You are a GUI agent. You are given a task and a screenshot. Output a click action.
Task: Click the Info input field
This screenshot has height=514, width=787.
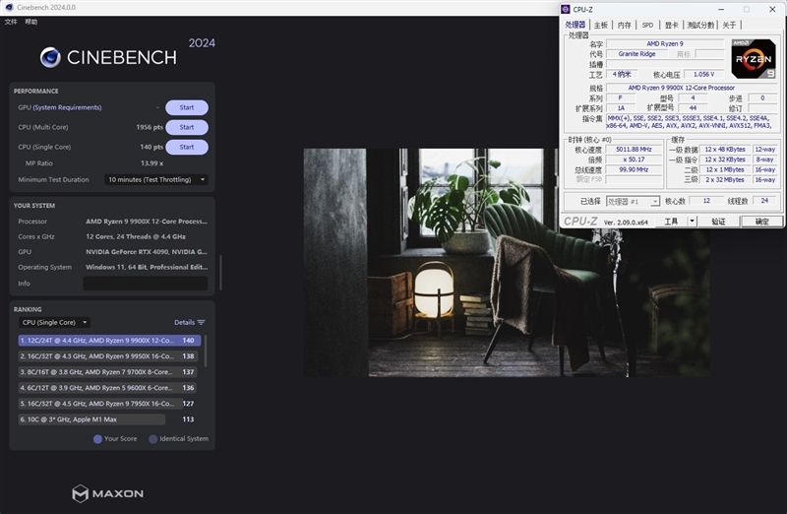point(145,284)
